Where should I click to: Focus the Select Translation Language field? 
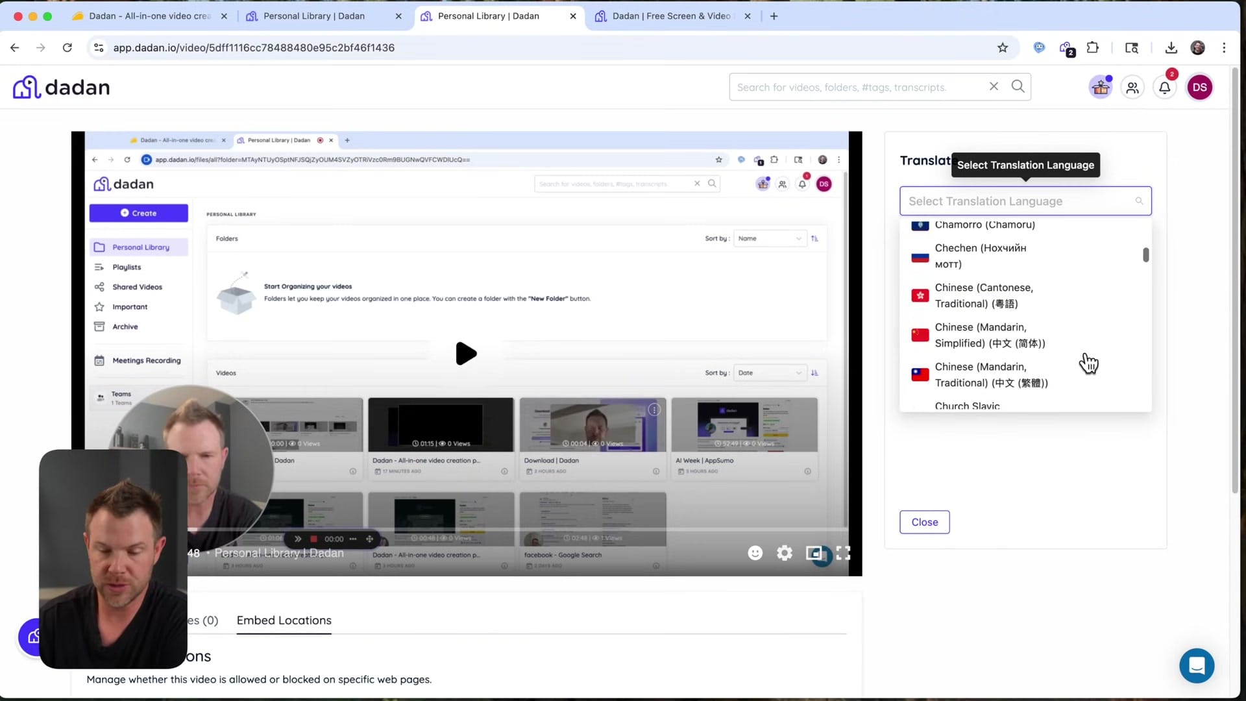1025,201
